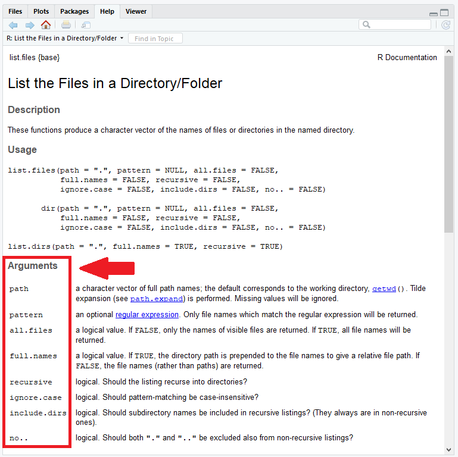Click the "Arguments" section heading
Screen dimensions: 458x457
pyautogui.click(x=33, y=265)
